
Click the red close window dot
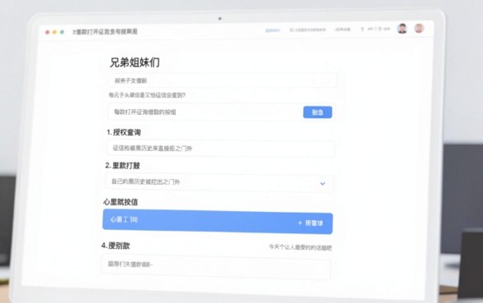click(x=47, y=32)
